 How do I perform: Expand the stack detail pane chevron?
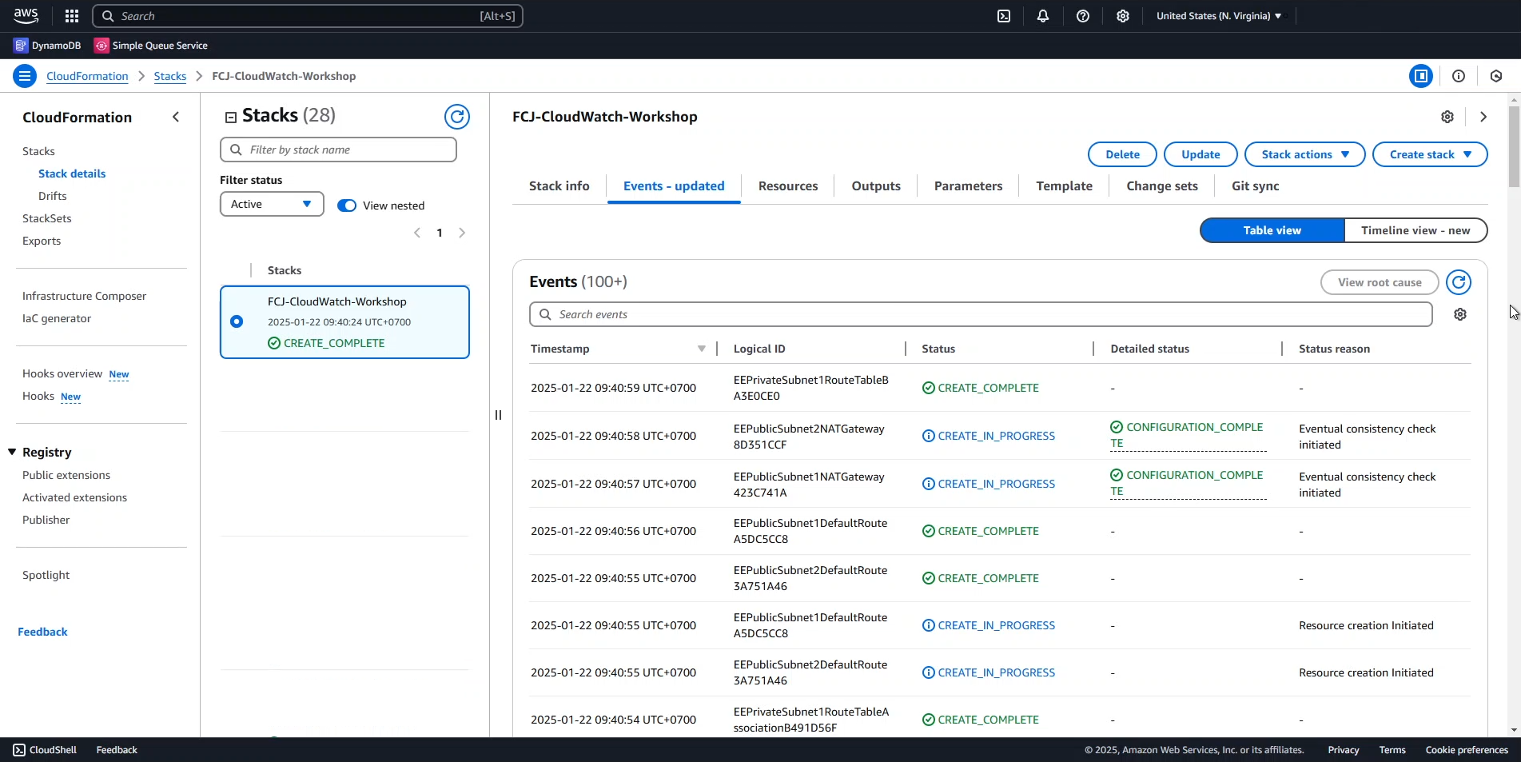coord(1483,117)
